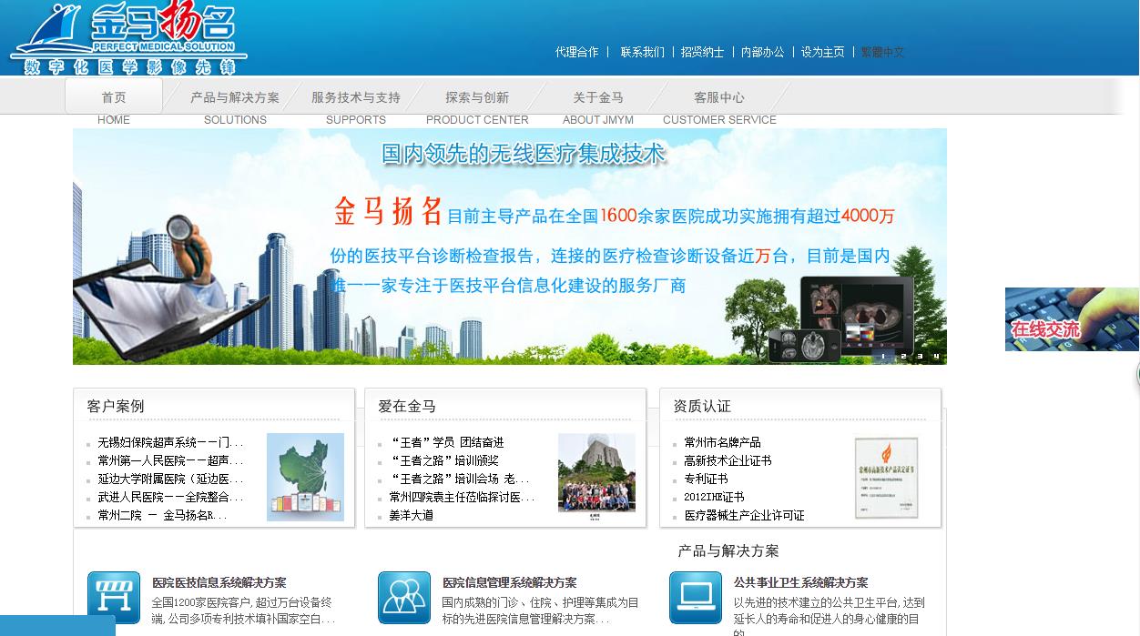Open the 资质认证 section heading
Image resolution: width=1140 pixels, height=636 pixels.
point(702,406)
